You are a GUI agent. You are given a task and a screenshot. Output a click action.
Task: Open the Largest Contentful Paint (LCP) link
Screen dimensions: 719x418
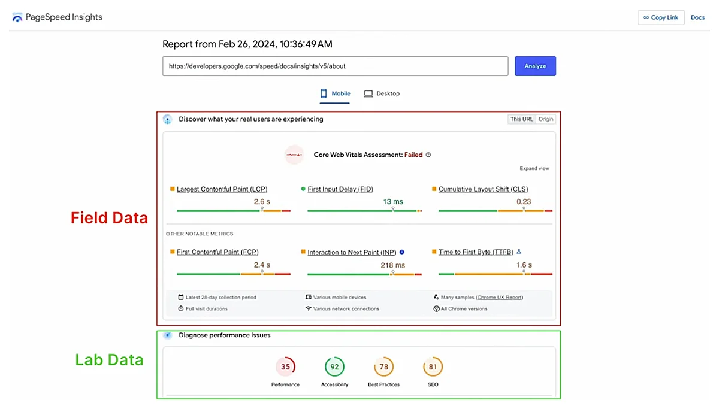click(221, 189)
